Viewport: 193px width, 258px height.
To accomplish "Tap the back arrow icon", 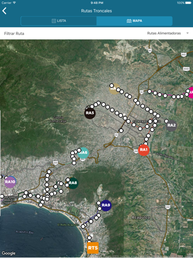I will pyautogui.click(x=4, y=11).
